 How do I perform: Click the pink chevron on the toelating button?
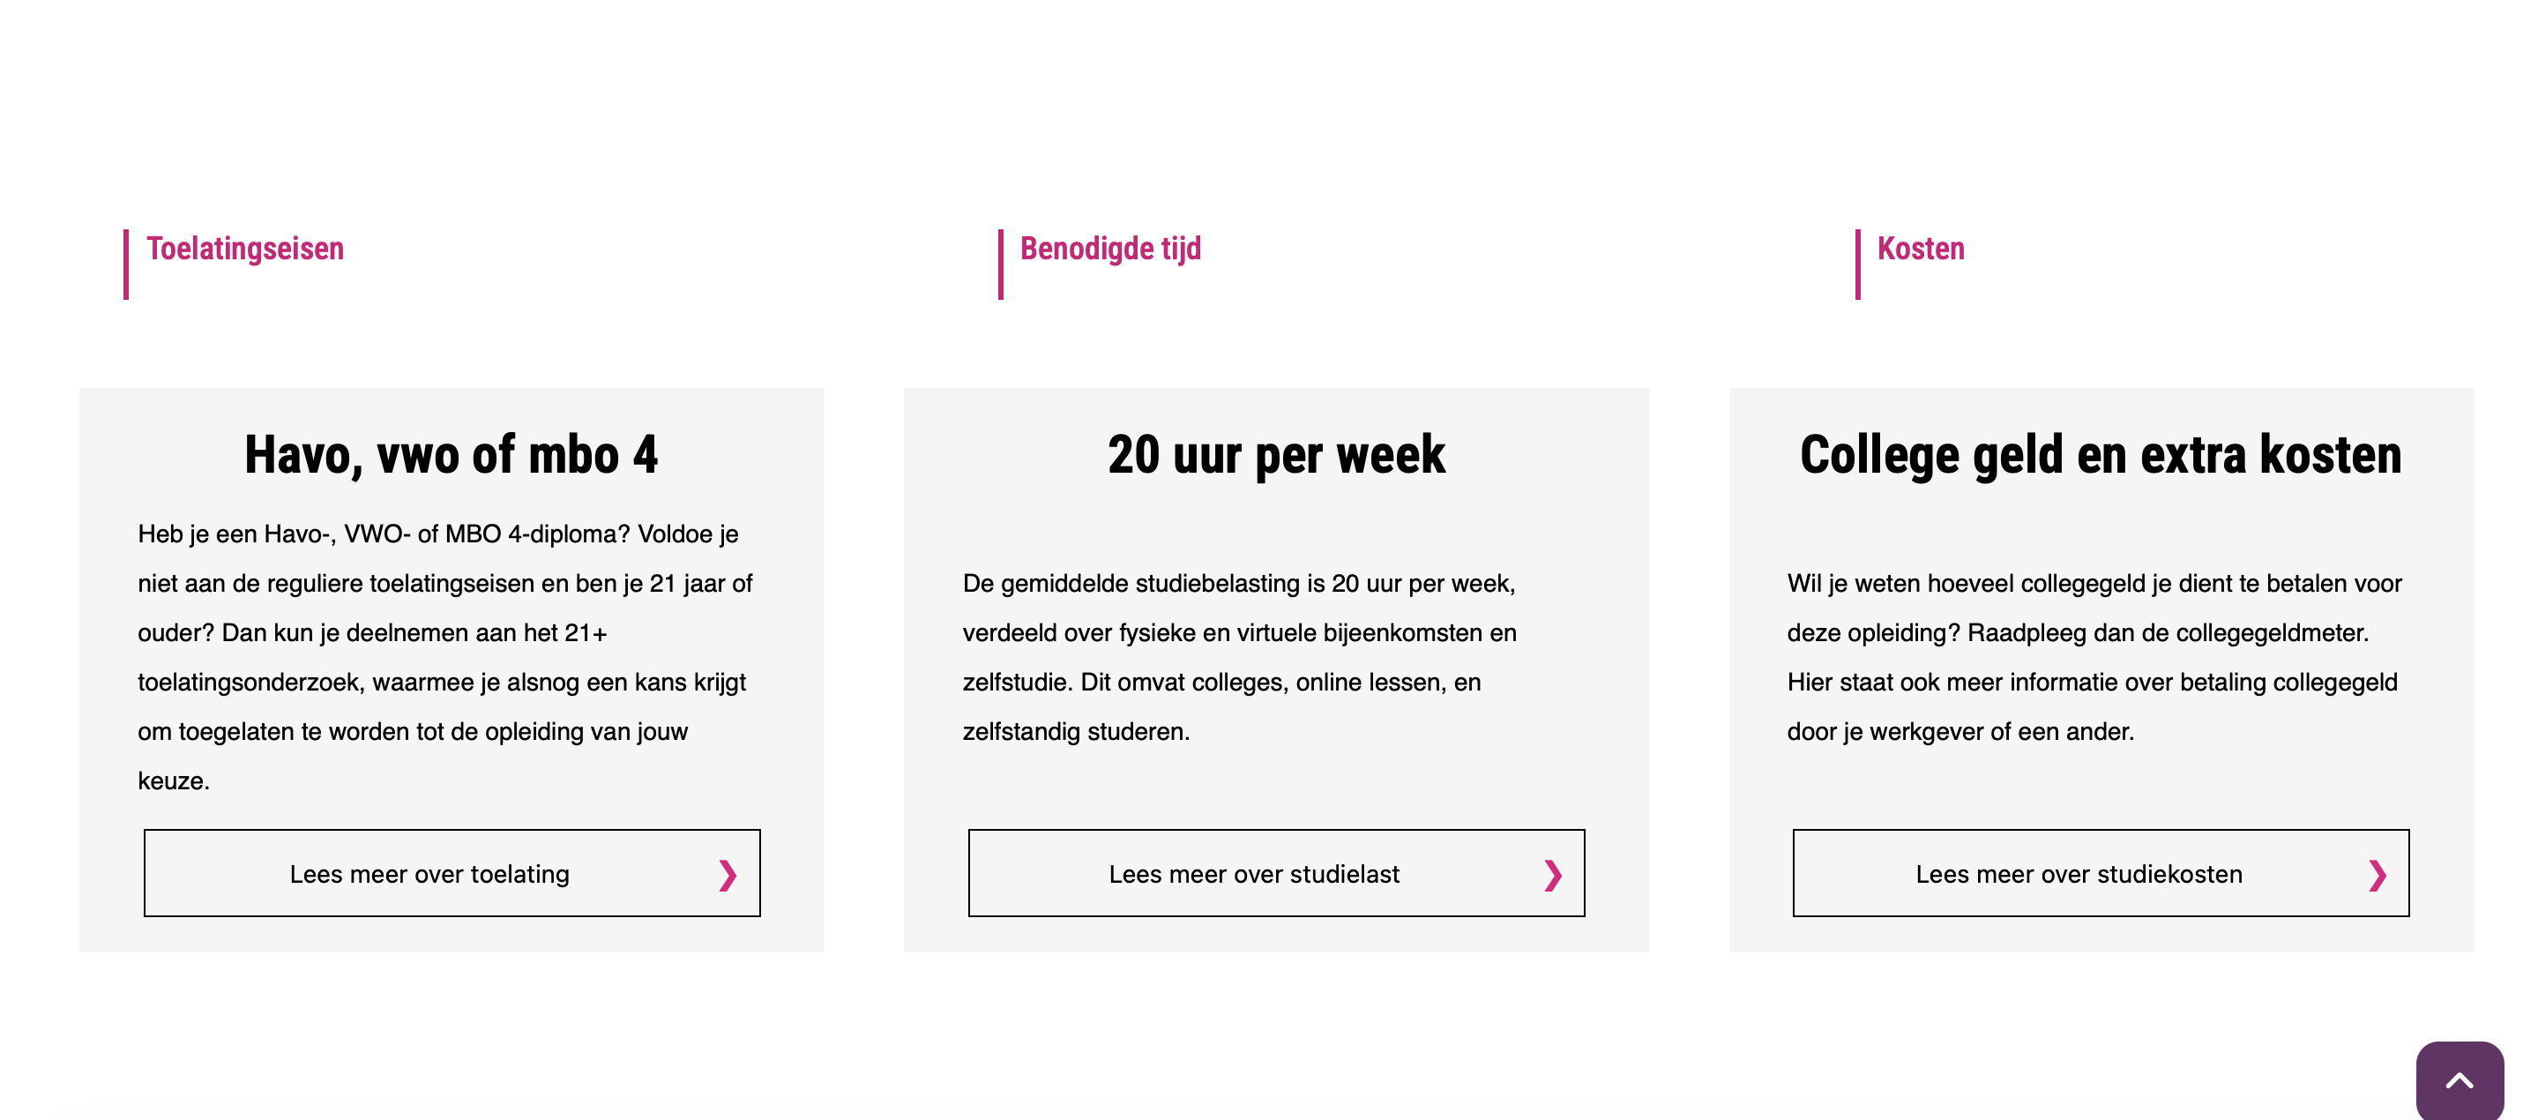pyautogui.click(x=728, y=875)
